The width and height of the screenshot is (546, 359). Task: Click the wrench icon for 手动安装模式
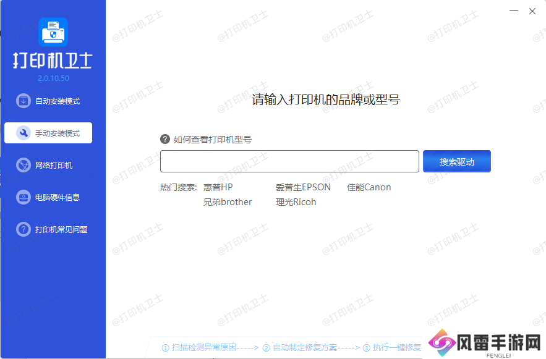point(23,133)
